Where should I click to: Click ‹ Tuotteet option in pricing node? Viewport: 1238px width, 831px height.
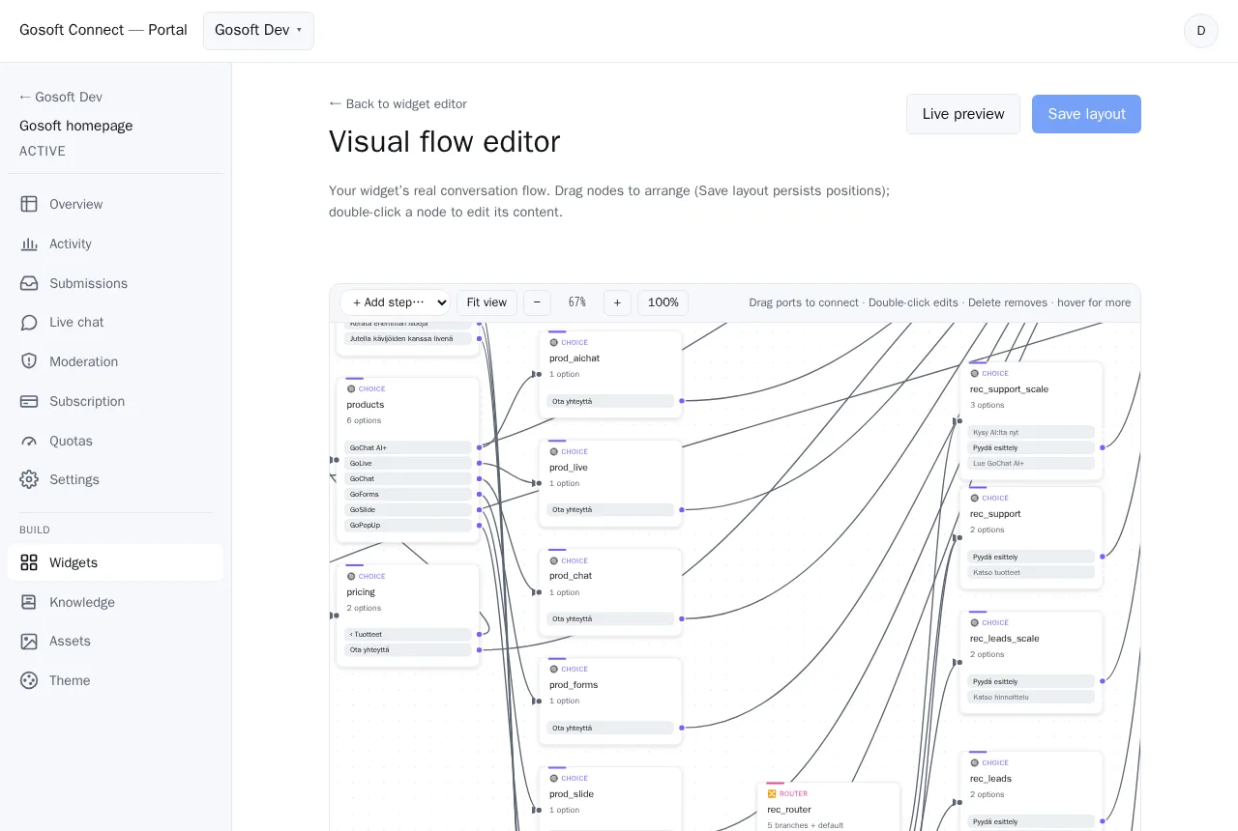(x=407, y=635)
